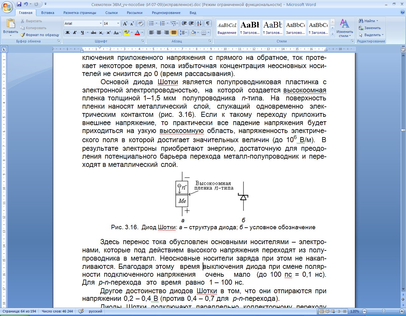Image resolution: width=406 pixels, height=316 pixels.
Task: Apply superscript formatting
Action: tap(108, 33)
